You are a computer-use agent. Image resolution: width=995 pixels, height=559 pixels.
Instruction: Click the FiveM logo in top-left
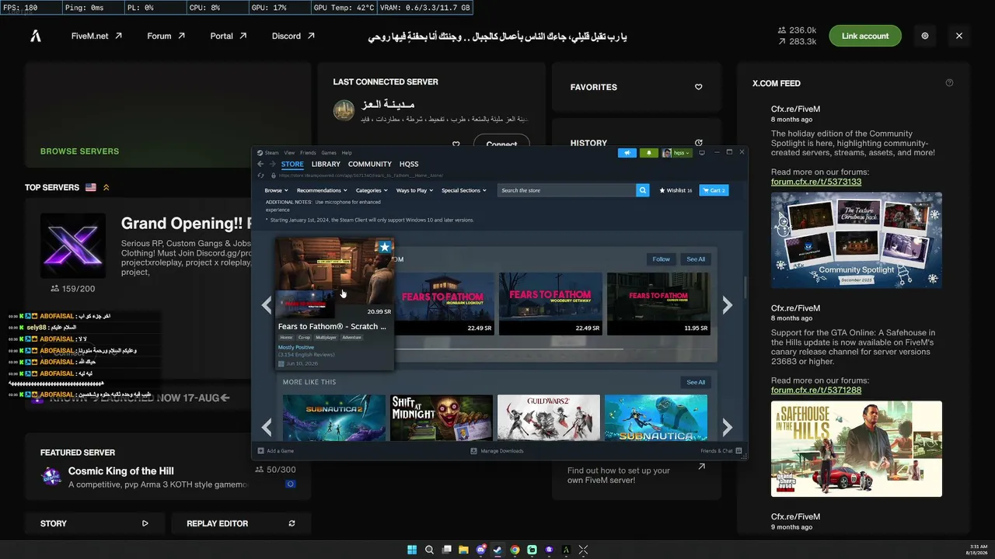click(36, 36)
